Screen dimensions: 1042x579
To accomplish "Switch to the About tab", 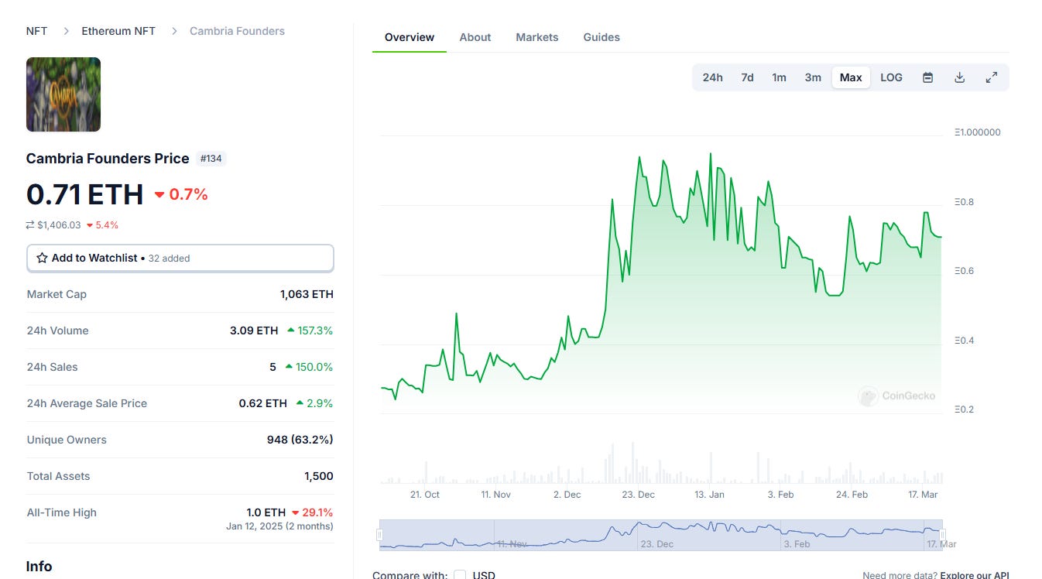I will pyautogui.click(x=475, y=37).
